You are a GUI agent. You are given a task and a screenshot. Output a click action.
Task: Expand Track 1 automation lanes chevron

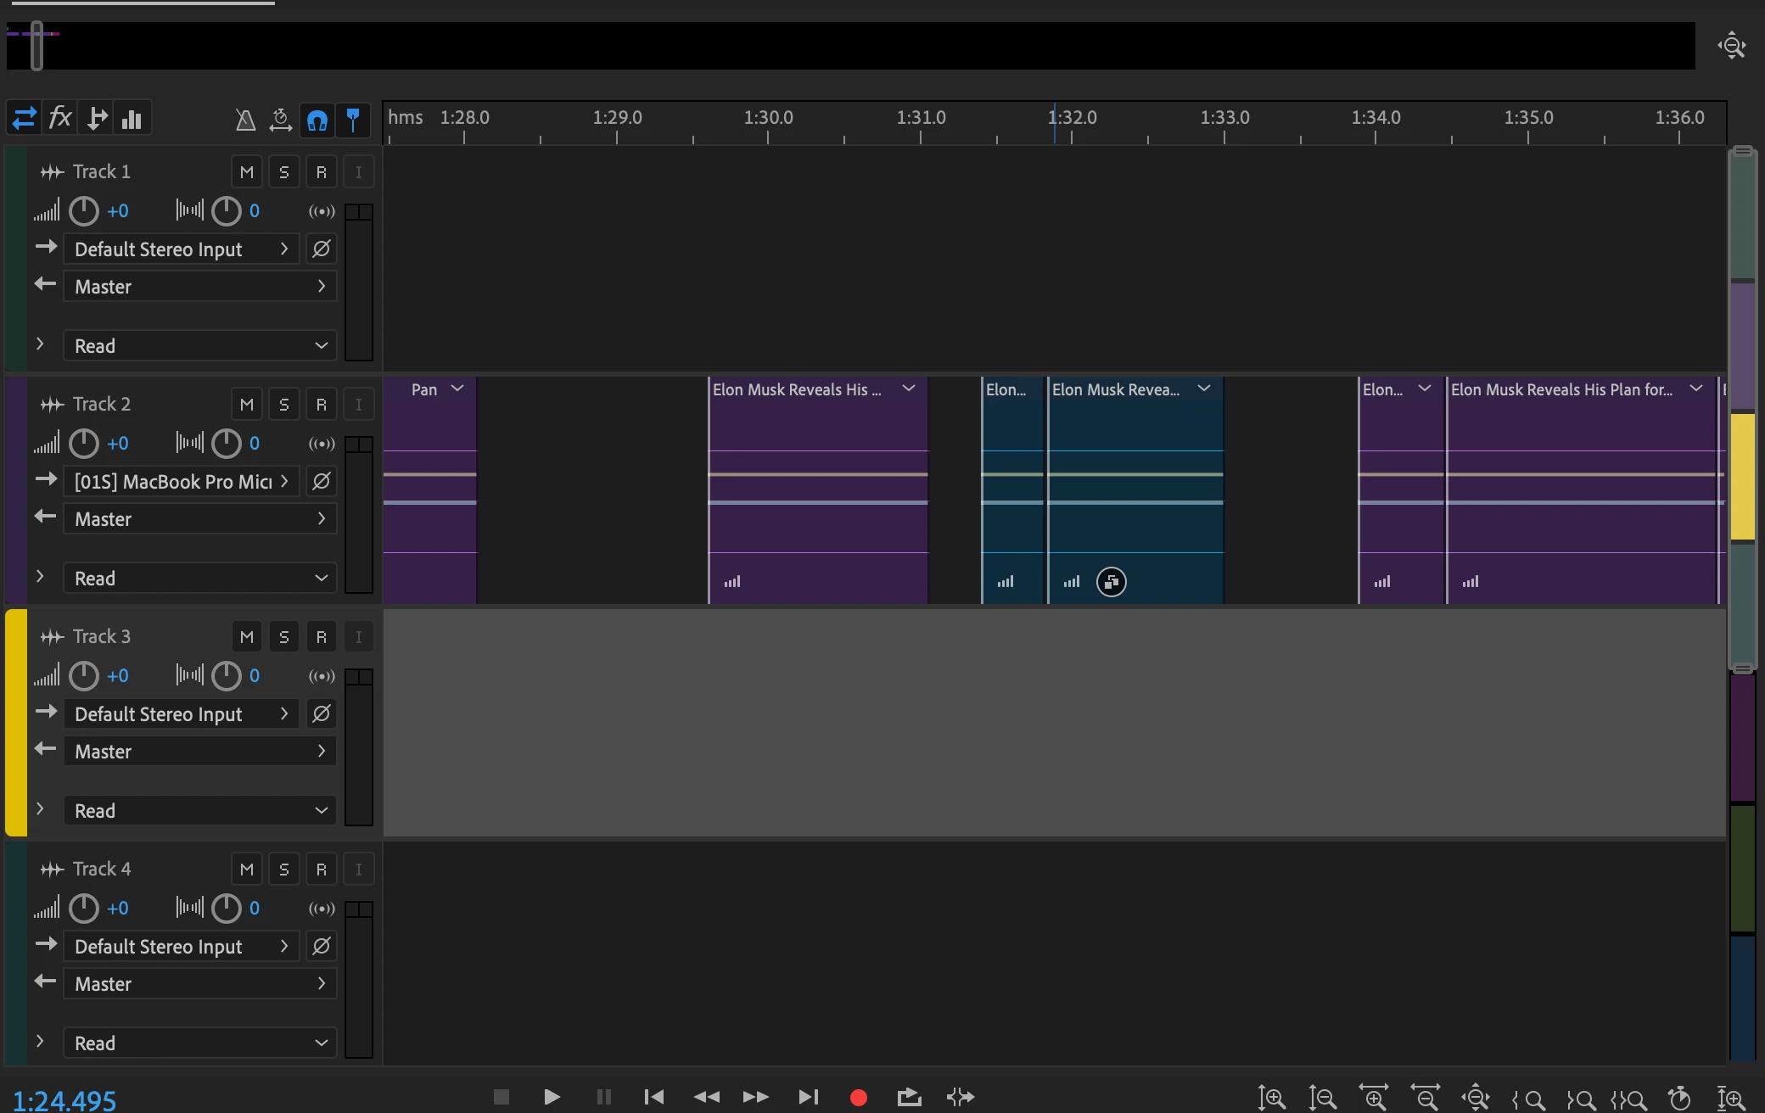tap(40, 344)
